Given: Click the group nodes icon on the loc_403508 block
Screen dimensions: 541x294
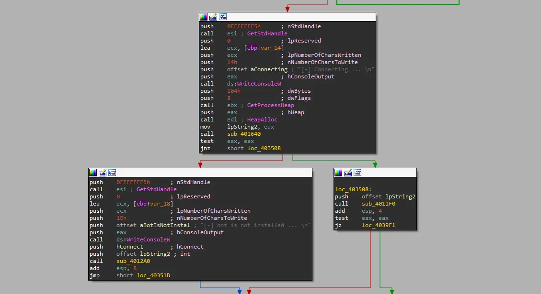Looking at the screenshot, I should pos(357,173).
